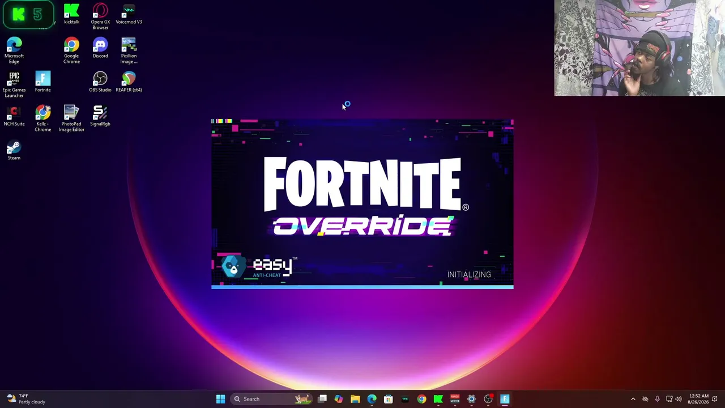The width and height of the screenshot is (725, 408).
Task: Switch to OBS Studio on the taskbar
Action: point(488,399)
